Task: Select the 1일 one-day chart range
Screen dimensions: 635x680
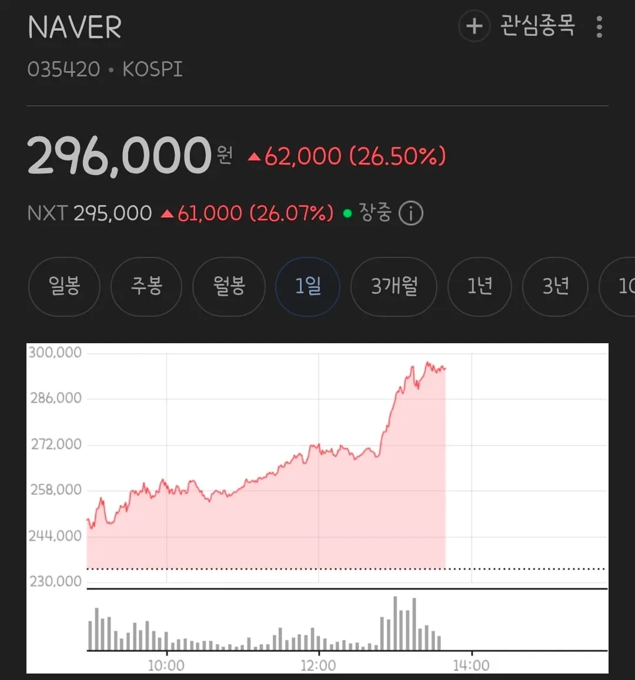Action: pyautogui.click(x=308, y=286)
